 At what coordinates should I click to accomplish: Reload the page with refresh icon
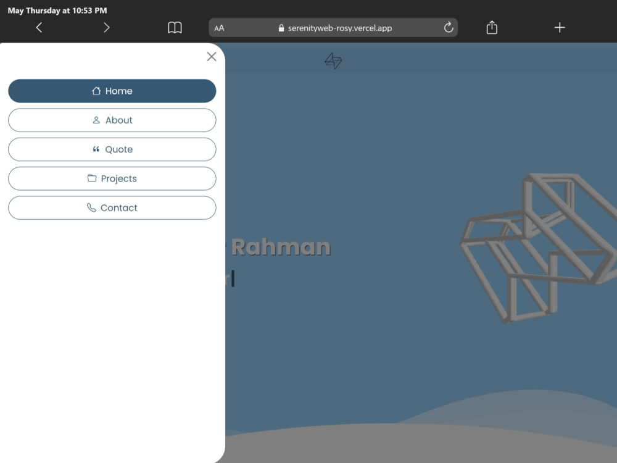(x=449, y=28)
